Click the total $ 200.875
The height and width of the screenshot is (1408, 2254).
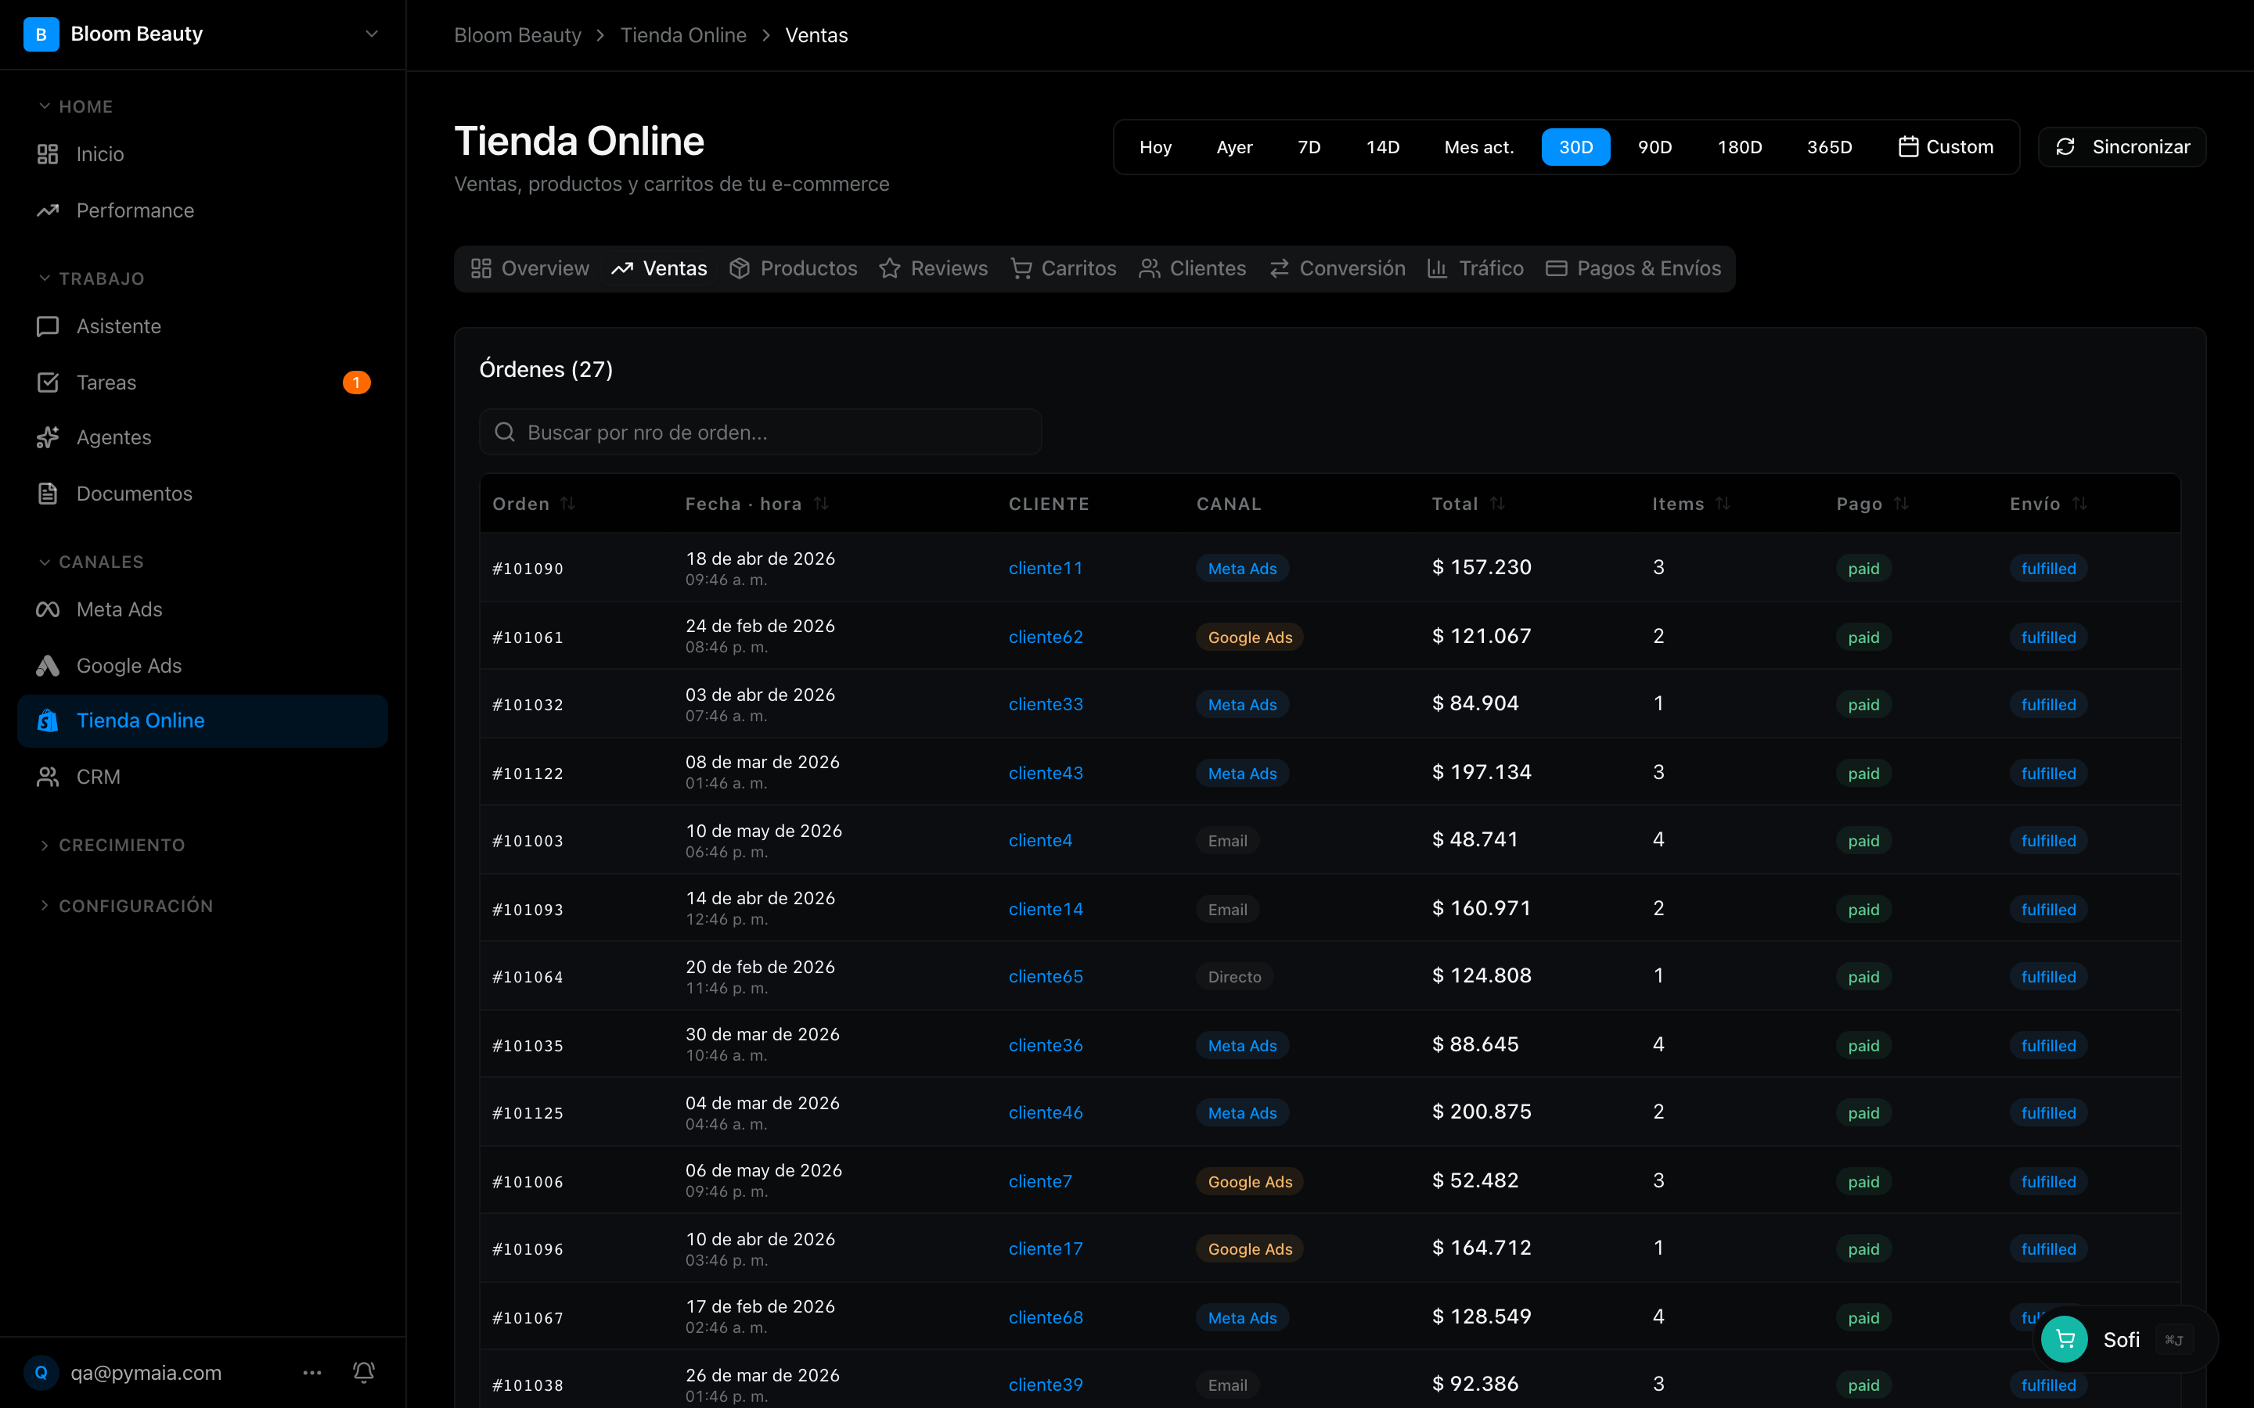click(1481, 1112)
